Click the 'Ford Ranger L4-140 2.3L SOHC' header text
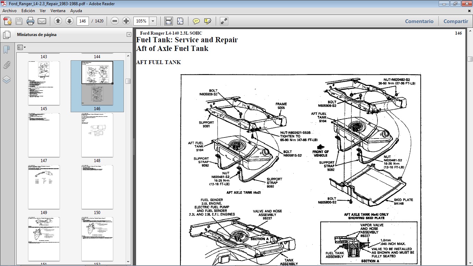The height and width of the screenshot is (266, 473). pos(171,33)
